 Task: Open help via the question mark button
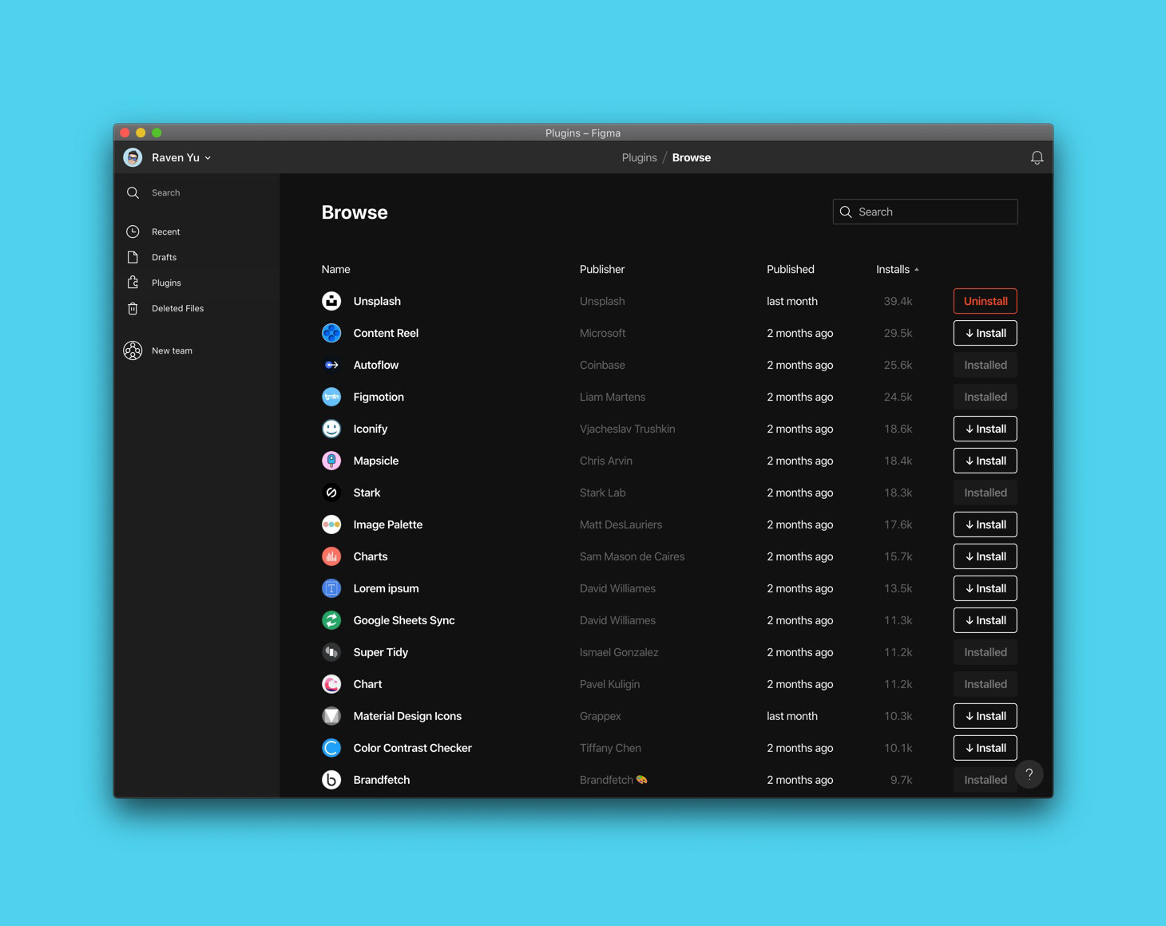coord(1029,774)
